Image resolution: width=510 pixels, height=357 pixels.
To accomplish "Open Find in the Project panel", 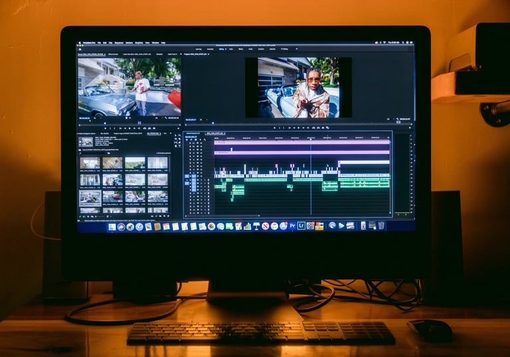I will (157, 216).
